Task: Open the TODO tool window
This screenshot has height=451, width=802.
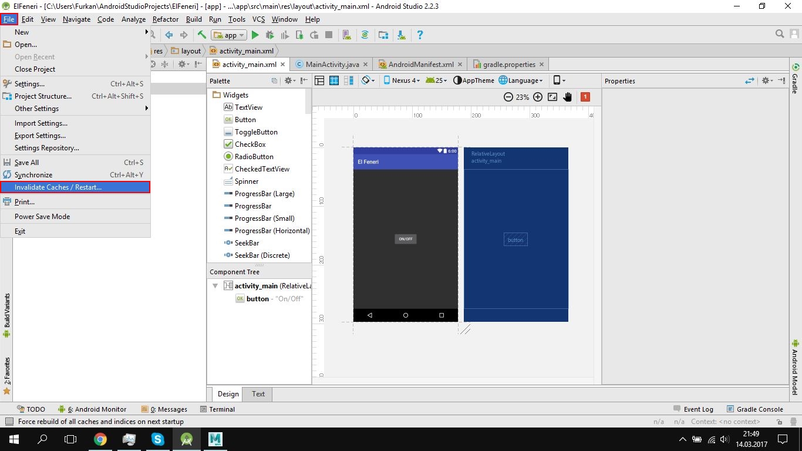Action: tap(31, 409)
